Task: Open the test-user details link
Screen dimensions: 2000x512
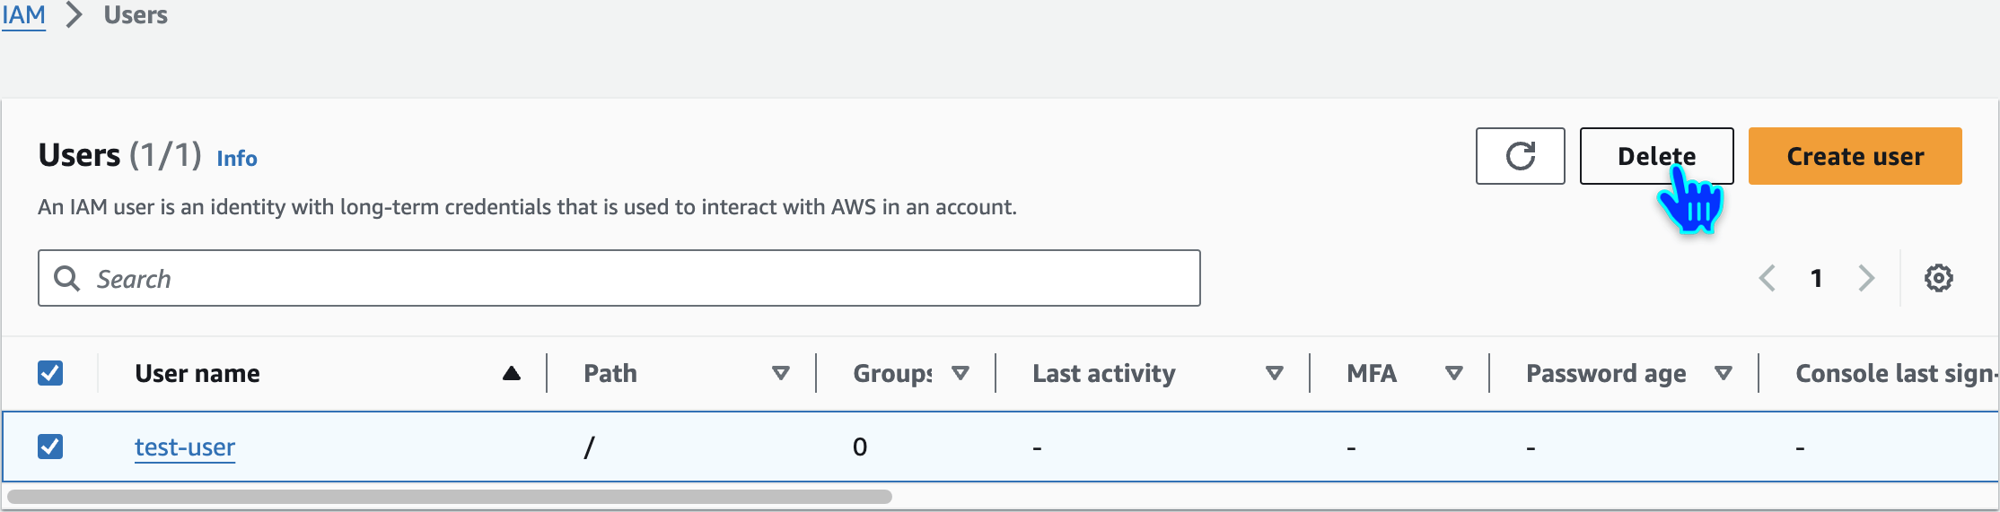Action: click(x=185, y=447)
